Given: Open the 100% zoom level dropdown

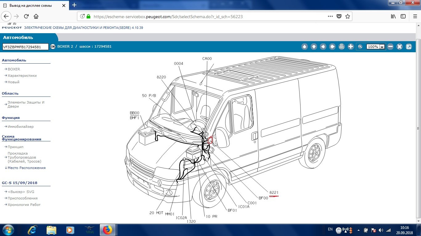Looking at the screenshot, I should click(382, 47).
